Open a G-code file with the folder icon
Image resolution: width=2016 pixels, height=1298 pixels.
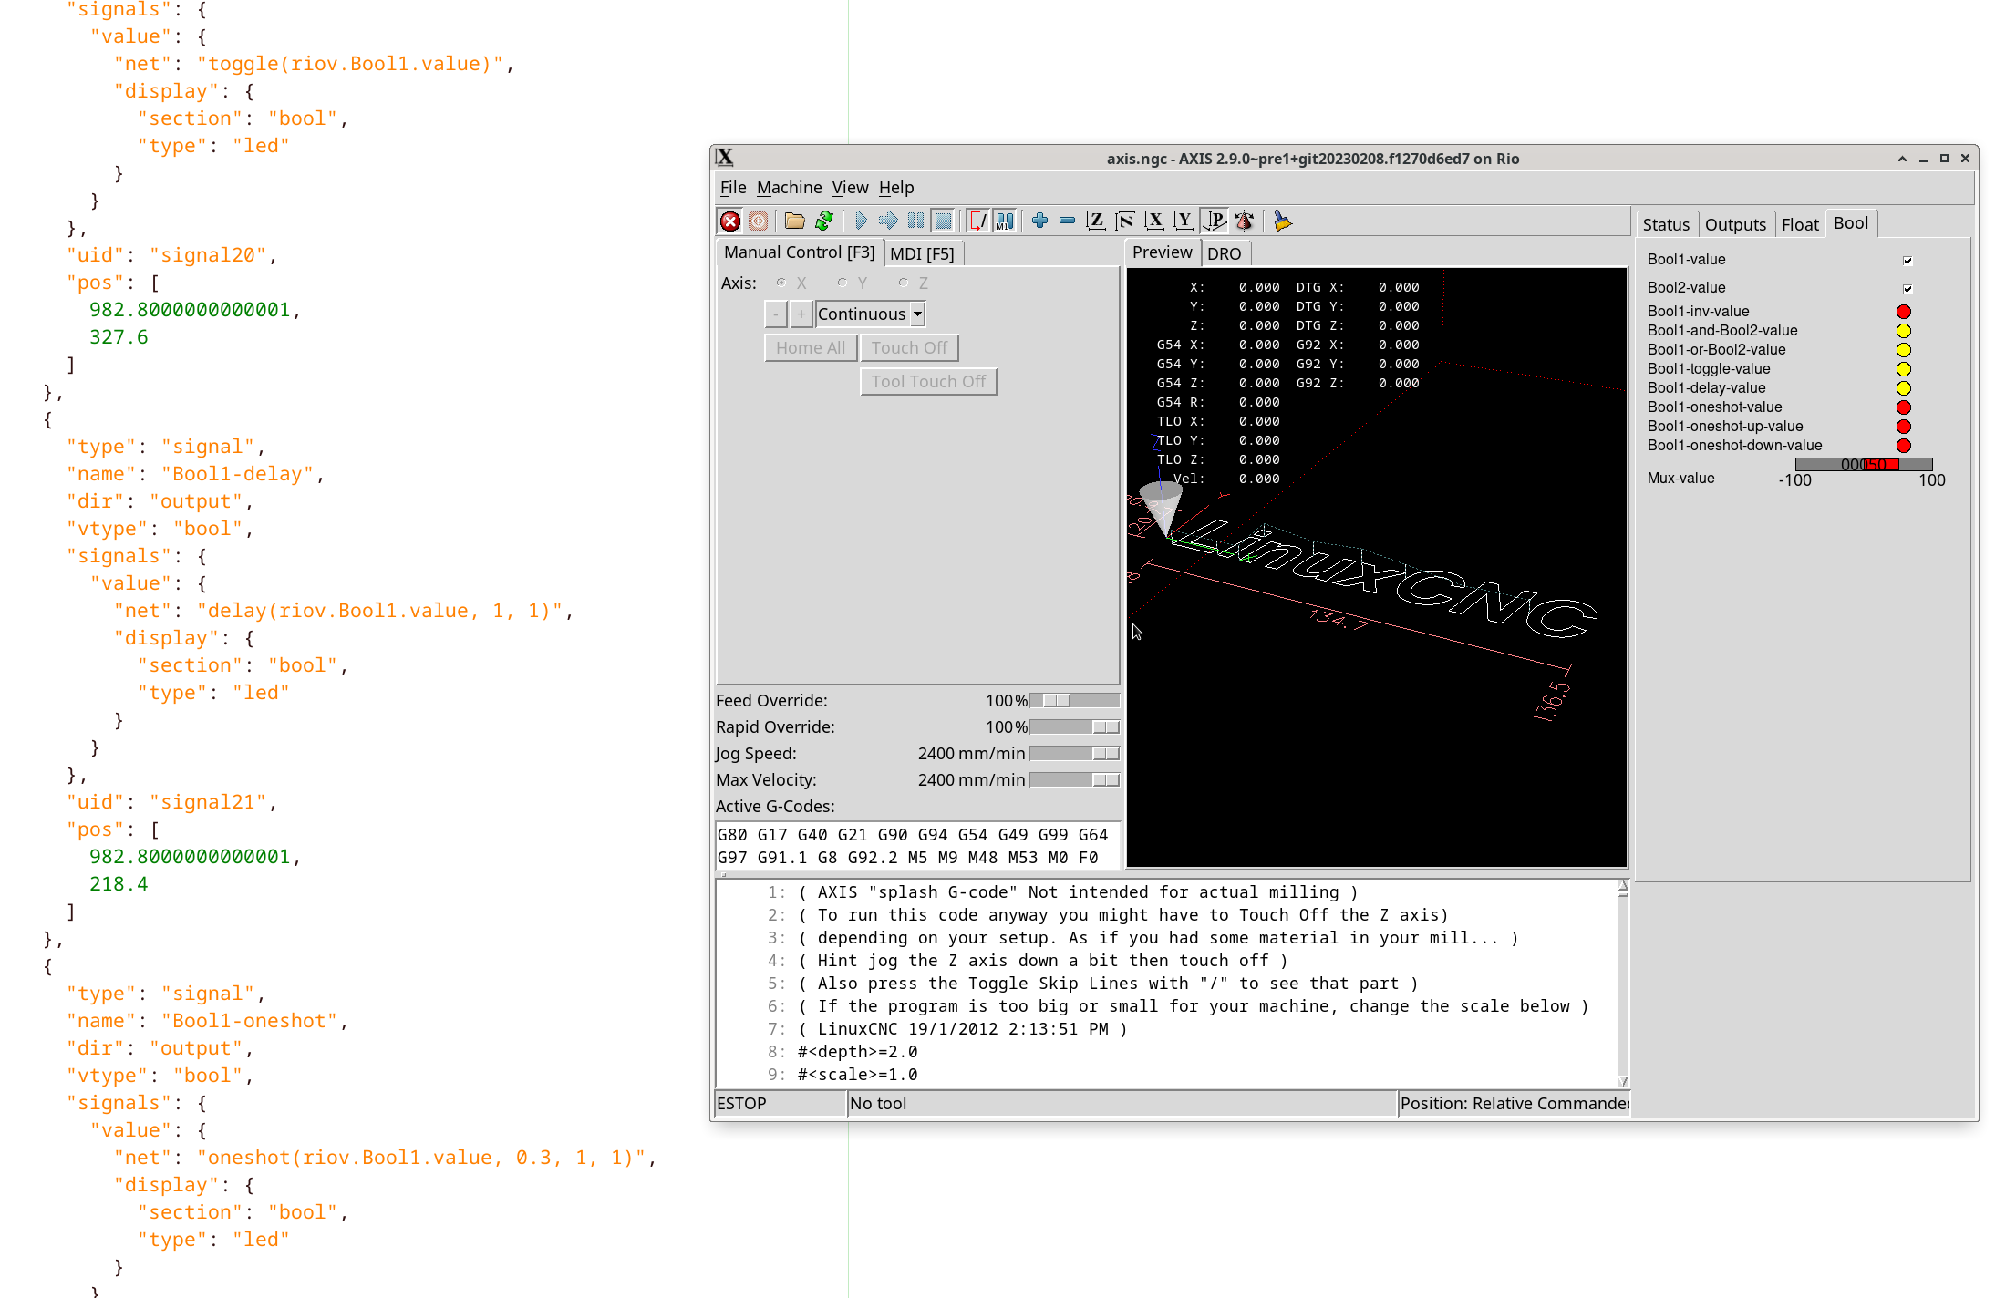(795, 221)
